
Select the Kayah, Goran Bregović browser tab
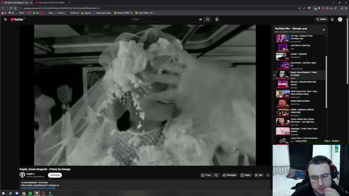click(x=16, y=3)
